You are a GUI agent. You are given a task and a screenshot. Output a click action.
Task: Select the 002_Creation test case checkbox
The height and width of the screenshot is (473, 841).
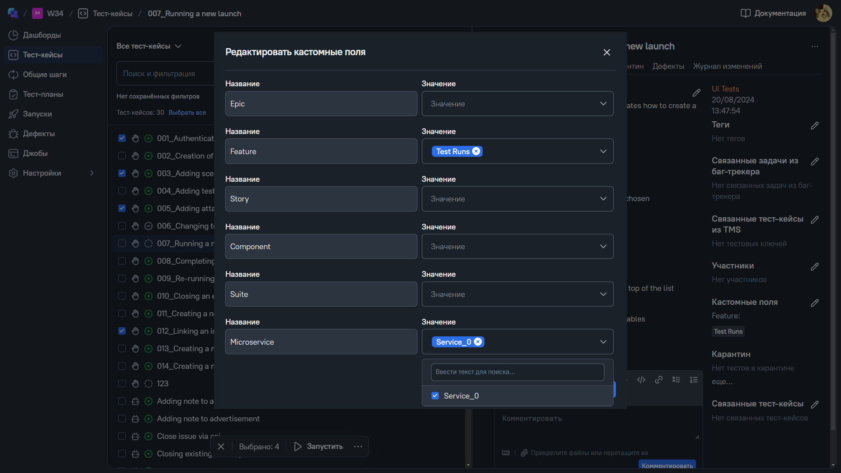[122, 156]
